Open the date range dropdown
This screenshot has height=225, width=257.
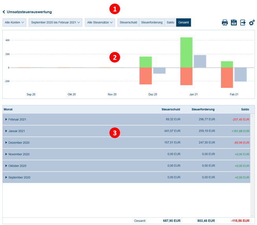[55, 23]
